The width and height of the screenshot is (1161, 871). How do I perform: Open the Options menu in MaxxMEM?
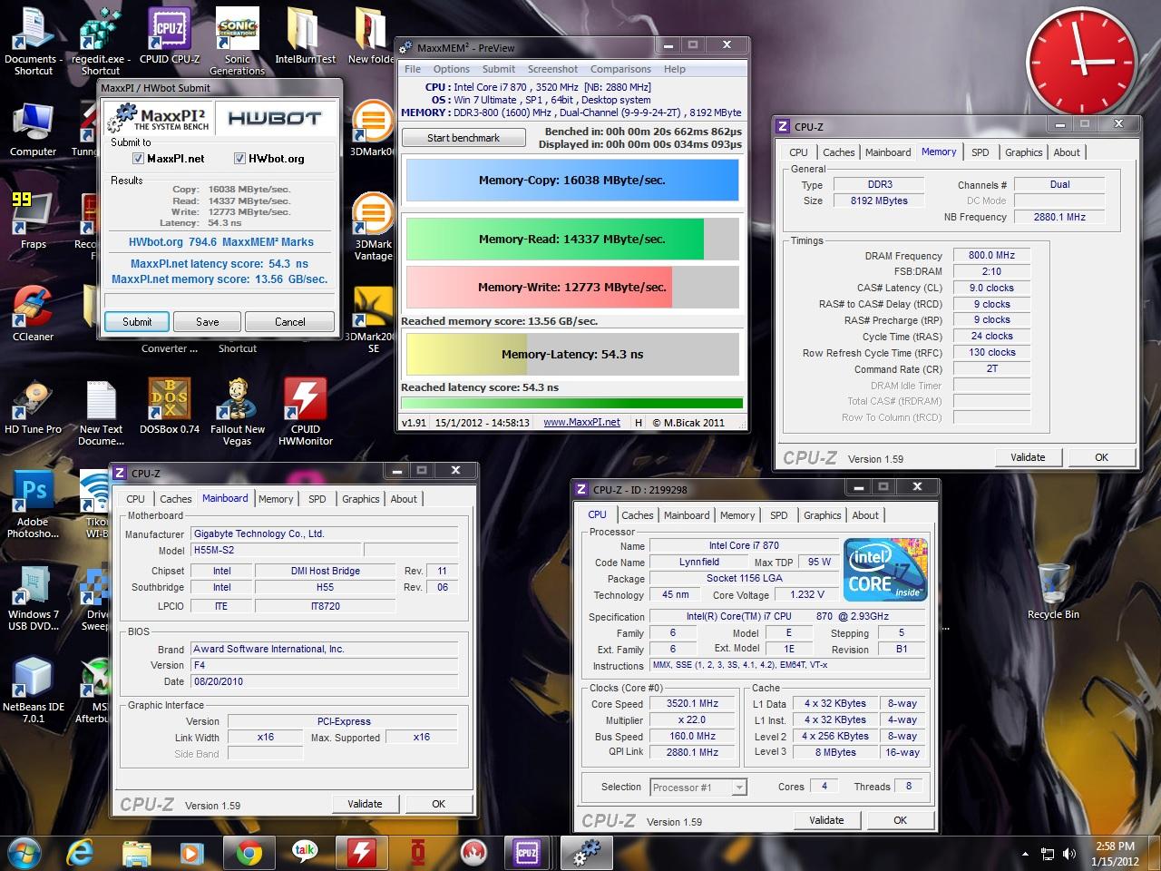click(451, 69)
